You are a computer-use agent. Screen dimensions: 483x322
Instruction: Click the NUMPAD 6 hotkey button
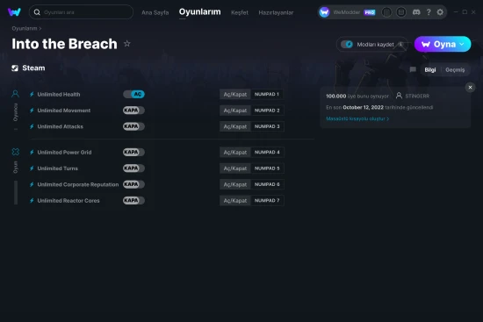pos(267,184)
